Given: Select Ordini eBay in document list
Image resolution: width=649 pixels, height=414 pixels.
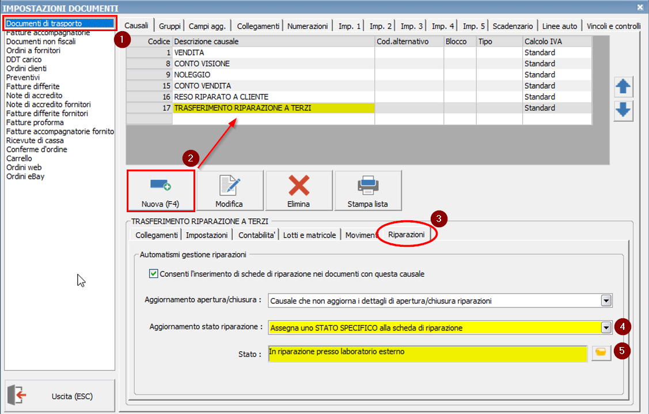Looking at the screenshot, I should point(25,176).
